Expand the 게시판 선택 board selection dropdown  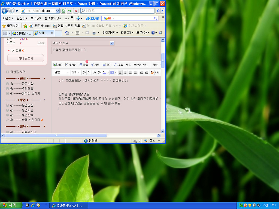pos(111,43)
